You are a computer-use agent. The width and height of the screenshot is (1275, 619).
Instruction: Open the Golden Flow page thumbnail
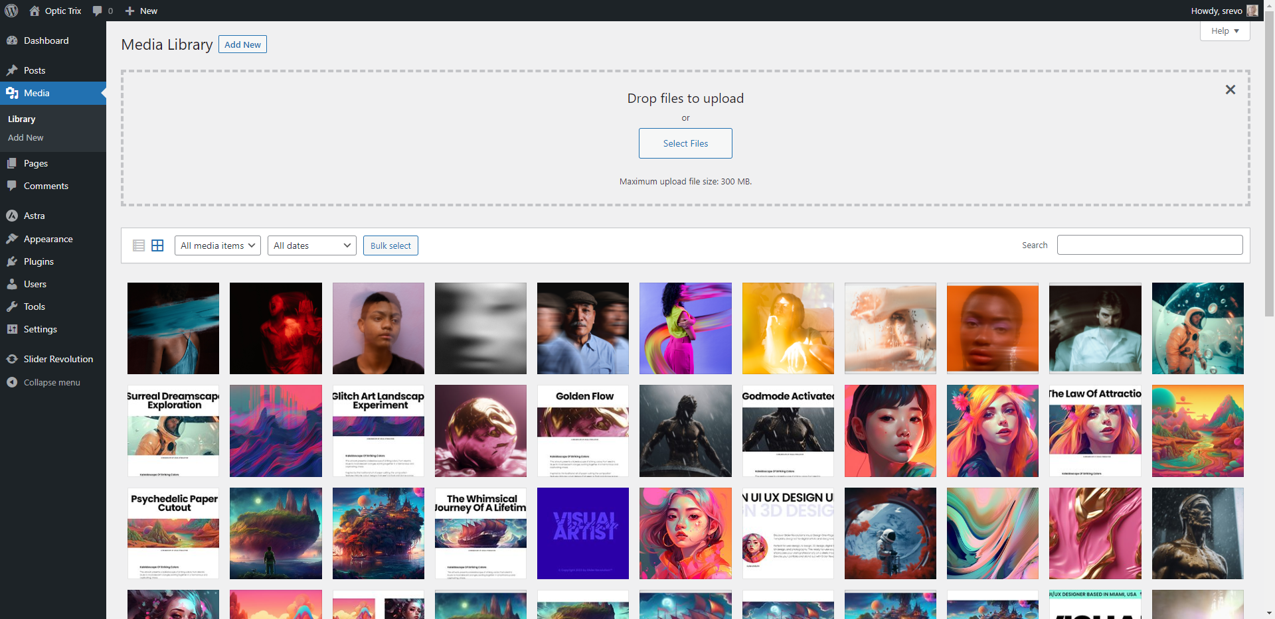tap(583, 431)
